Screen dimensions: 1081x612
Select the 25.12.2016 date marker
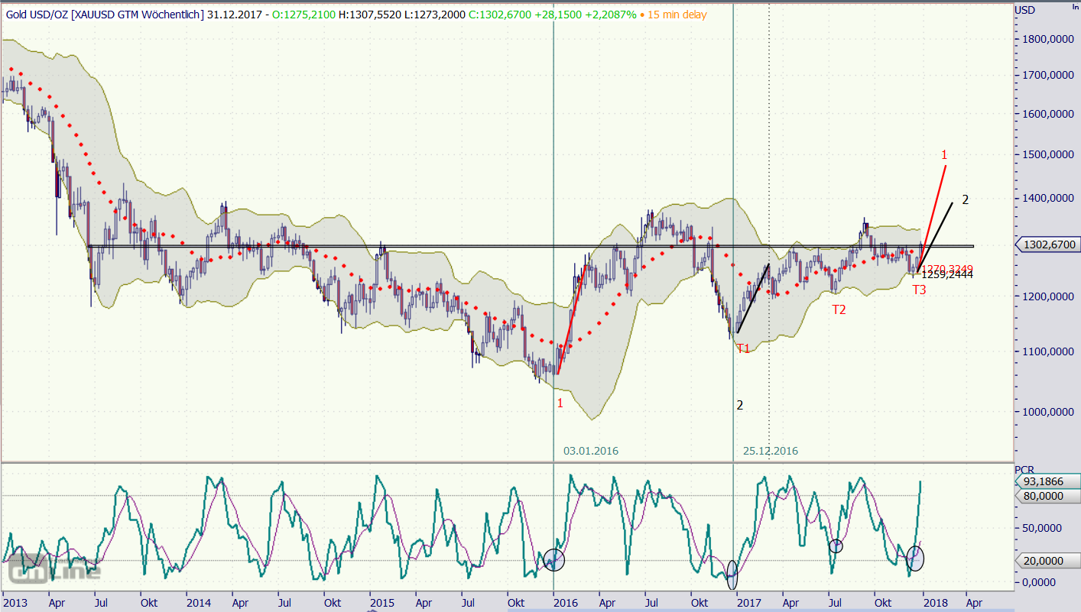(770, 451)
